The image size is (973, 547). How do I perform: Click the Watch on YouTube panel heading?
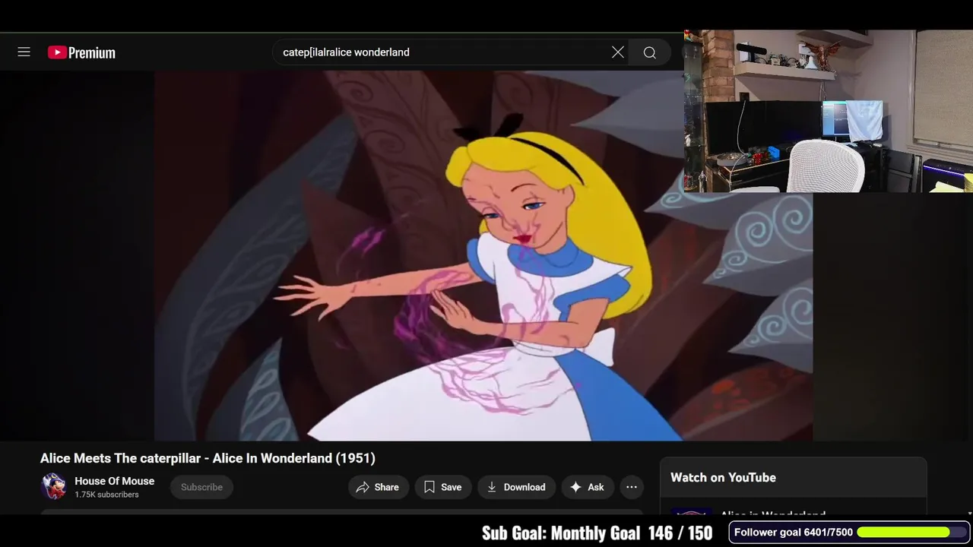[x=723, y=477]
